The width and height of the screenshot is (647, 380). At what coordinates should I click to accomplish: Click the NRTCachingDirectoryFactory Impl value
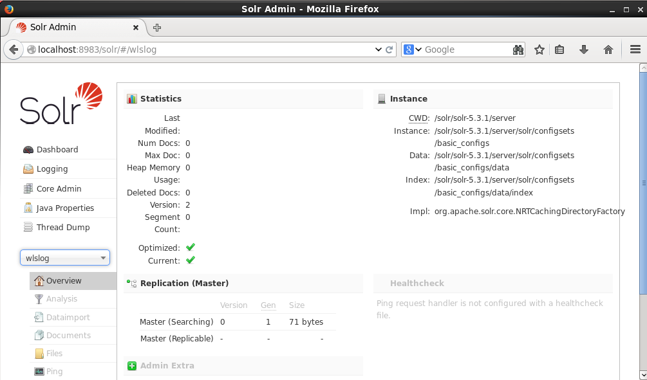530,212
